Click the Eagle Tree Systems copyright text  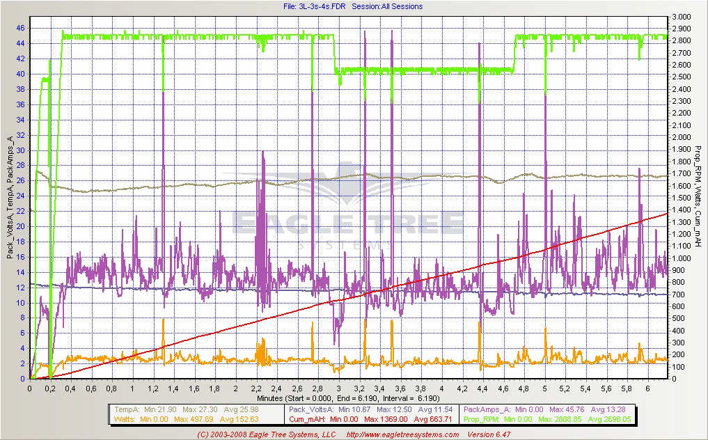(265, 434)
